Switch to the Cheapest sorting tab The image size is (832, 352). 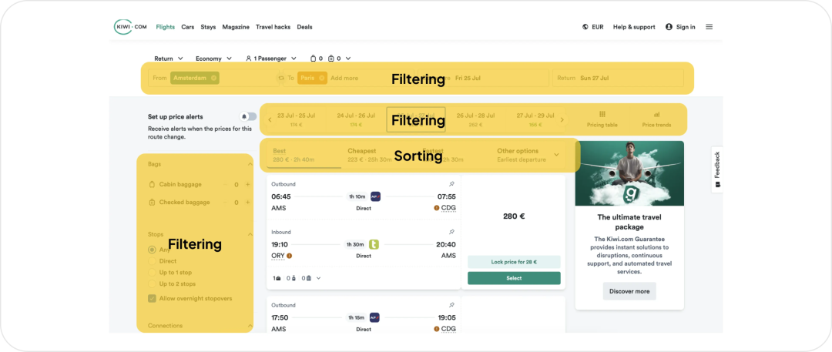[362, 155]
